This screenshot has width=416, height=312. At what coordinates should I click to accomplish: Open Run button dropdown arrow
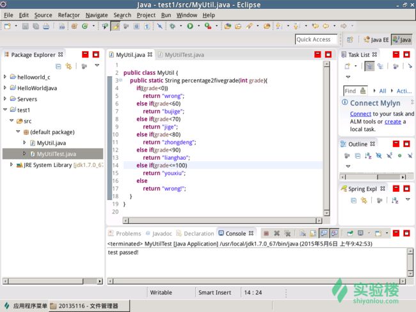pyautogui.click(x=198, y=26)
